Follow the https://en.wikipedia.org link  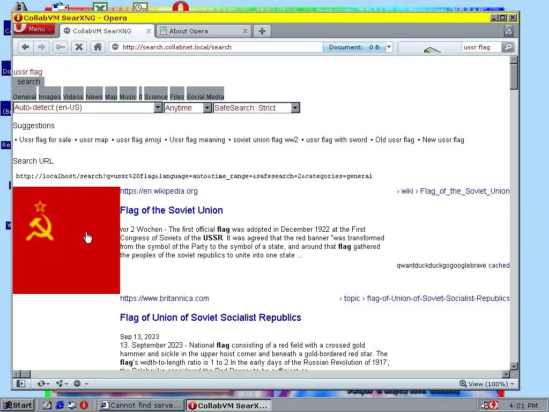coord(159,191)
